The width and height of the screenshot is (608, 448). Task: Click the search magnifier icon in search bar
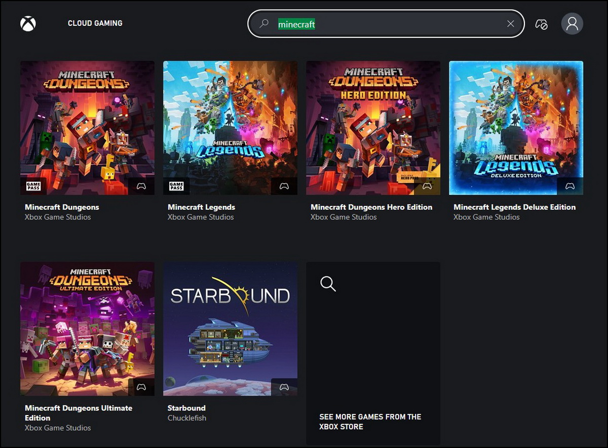[x=264, y=24]
